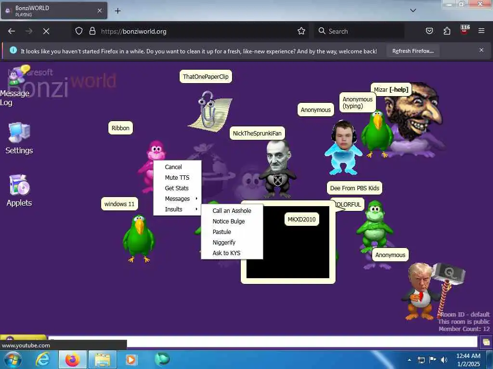Open Windows Start menu orb
493x369 pixels.
point(13,359)
